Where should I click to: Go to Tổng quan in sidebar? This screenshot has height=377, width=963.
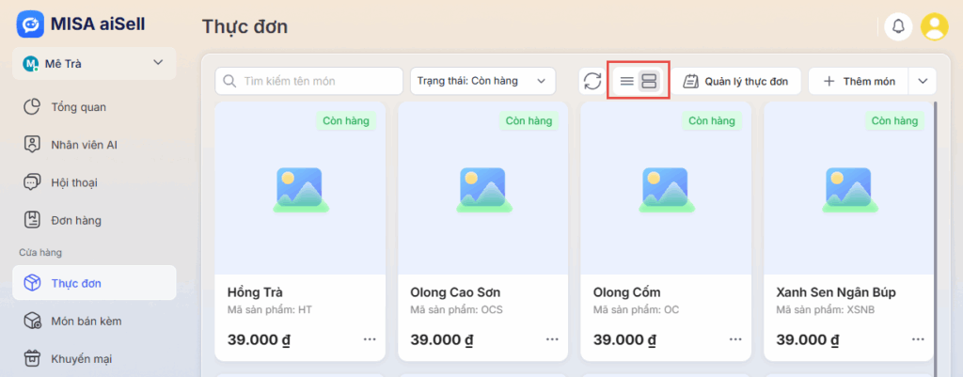click(x=78, y=106)
